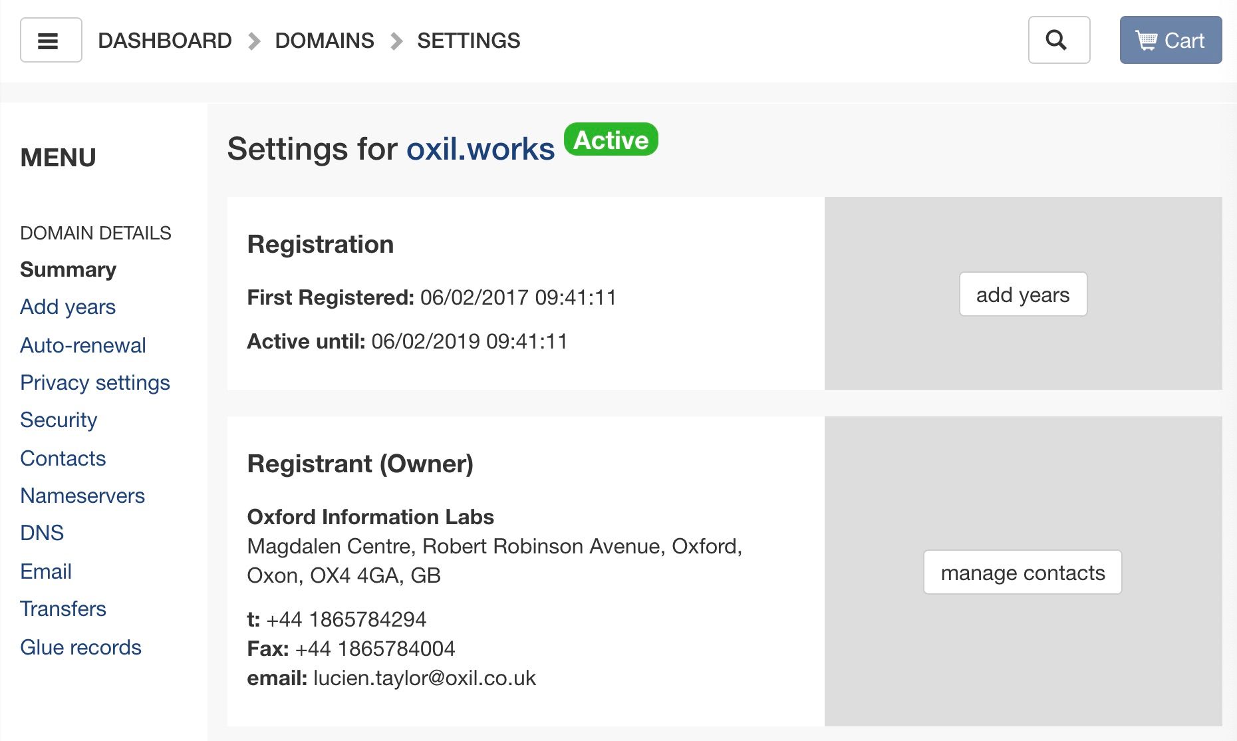This screenshot has width=1237, height=741.
Task: Click SETTINGS breadcrumb item
Action: tap(468, 41)
